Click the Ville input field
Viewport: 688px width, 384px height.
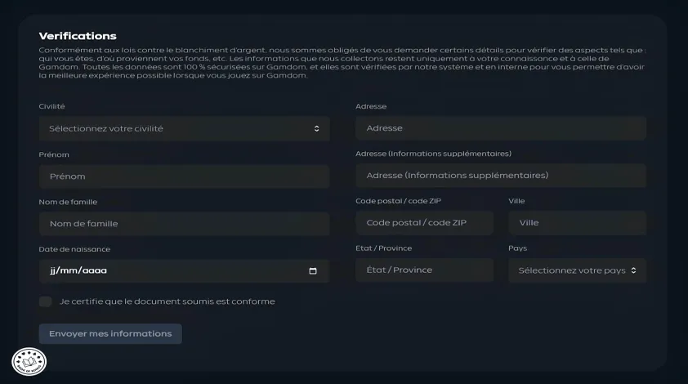pos(578,223)
